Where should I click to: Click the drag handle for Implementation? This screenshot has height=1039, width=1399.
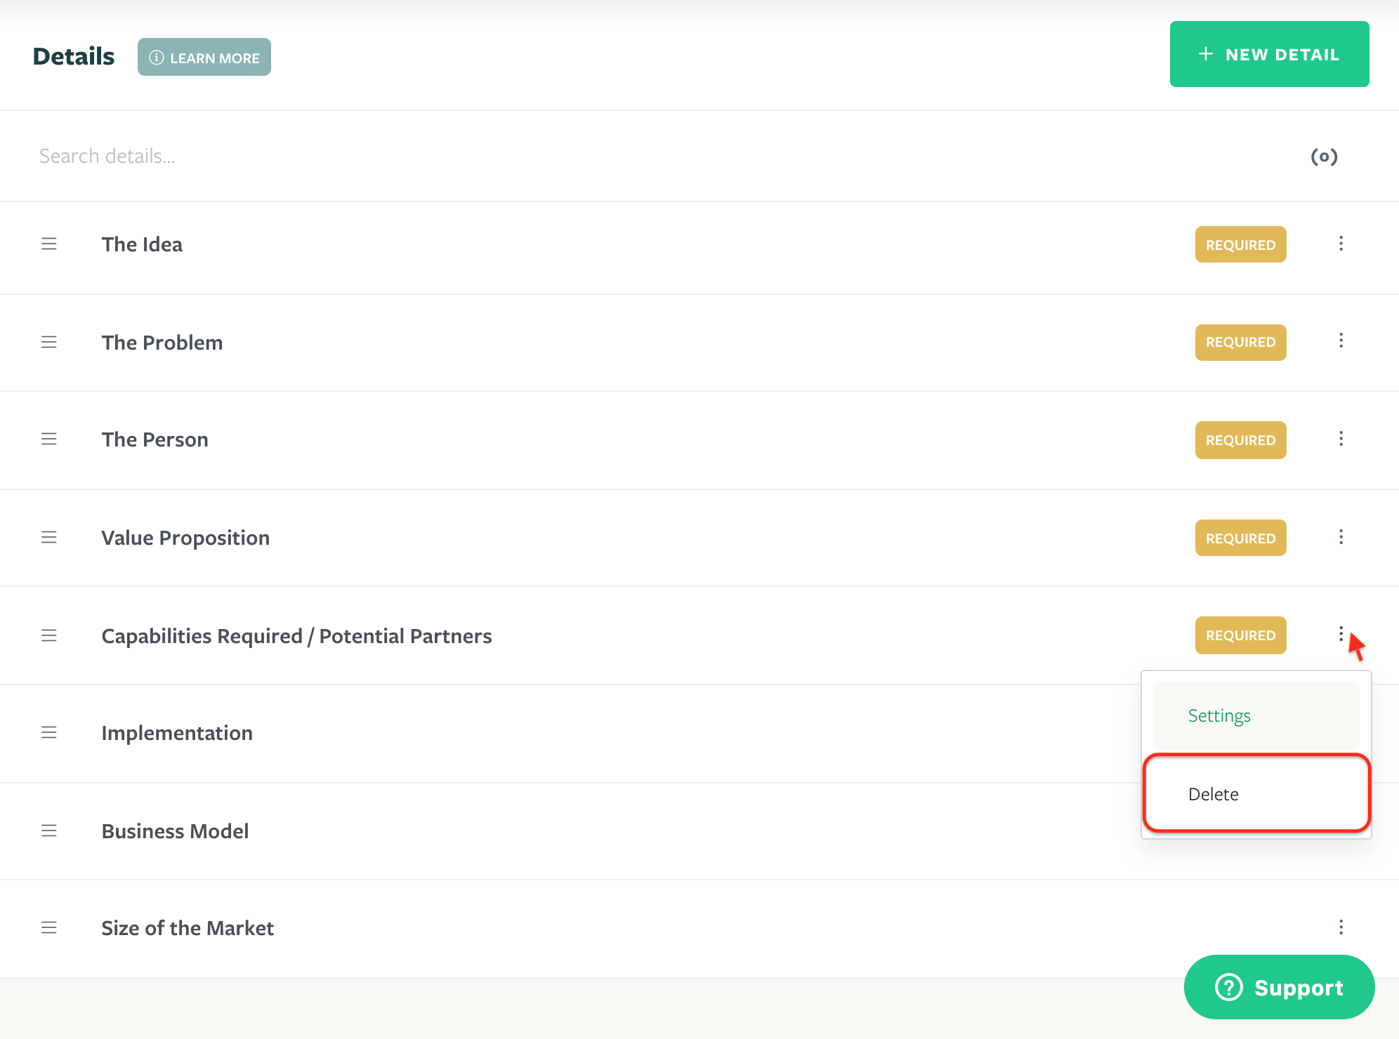[48, 732]
